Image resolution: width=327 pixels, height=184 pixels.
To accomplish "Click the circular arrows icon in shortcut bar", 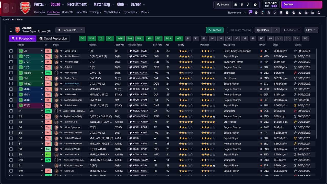I will click(x=275, y=13).
